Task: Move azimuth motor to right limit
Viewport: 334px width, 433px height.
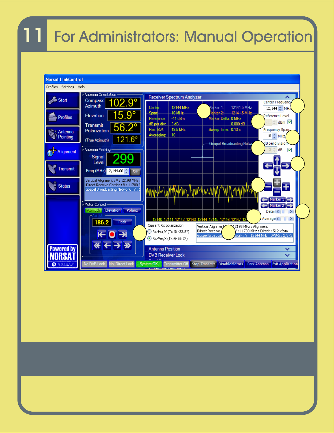Action: coord(122,234)
